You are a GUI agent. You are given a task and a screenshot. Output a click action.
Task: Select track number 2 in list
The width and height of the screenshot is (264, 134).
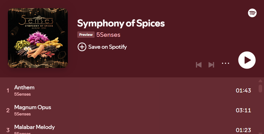pyautogui.click(x=8, y=110)
